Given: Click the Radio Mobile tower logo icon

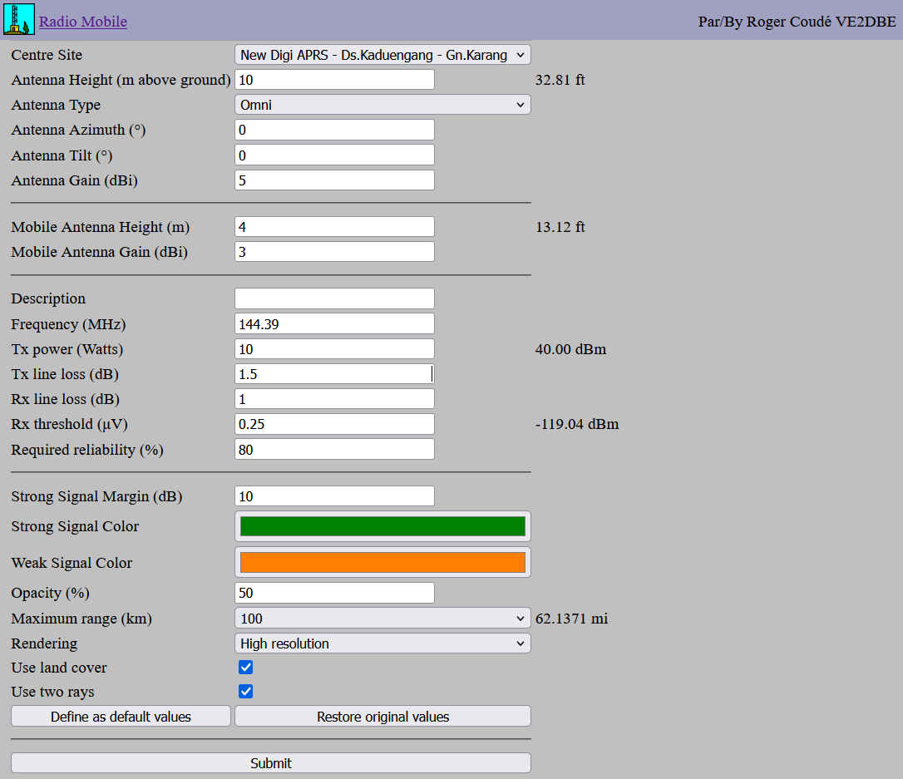Looking at the screenshot, I should click(19, 20).
